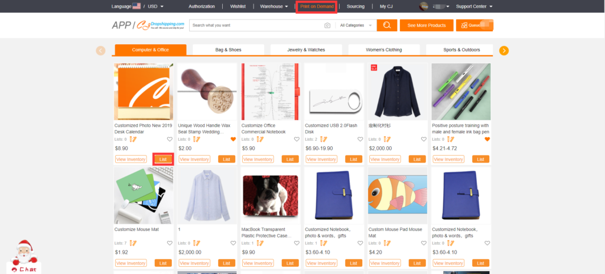Viewport: 605px width, 274px height.
Task: Open the Santa Chat widget
Action: [x=25, y=256]
